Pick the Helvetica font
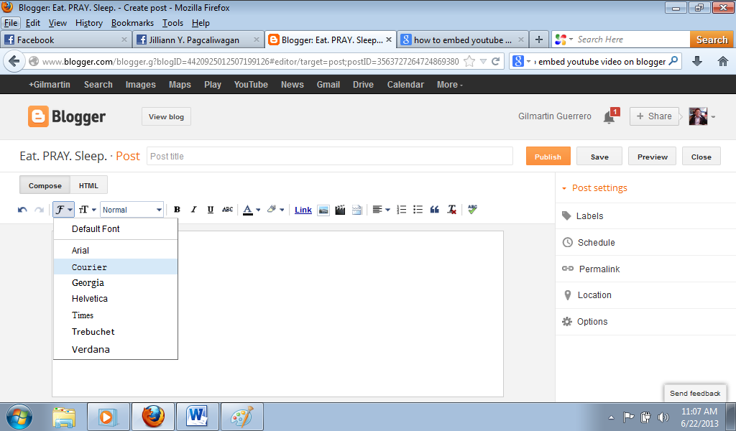 (116, 299)
